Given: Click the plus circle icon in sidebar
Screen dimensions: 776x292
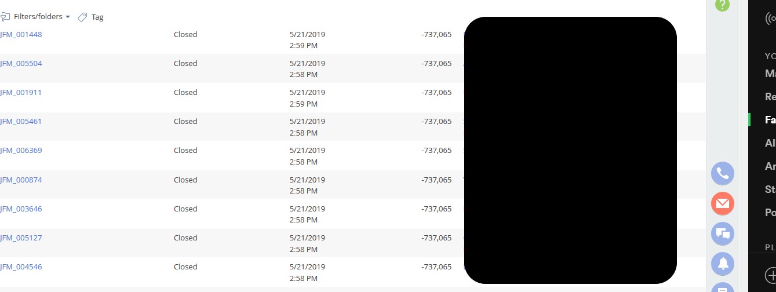Looking at the screenshot, I should (771, 275).
